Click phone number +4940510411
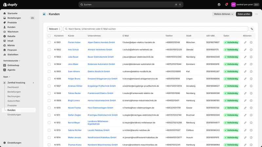This screenshot has width=262, height=147. (172, 101)
